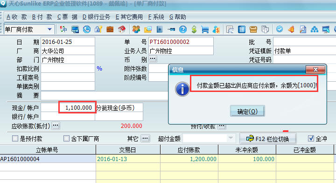Uncheck the 全冲 checkbox
This screenshot has height=183, width=336.
pyautogui.click(x=311, y=139)
